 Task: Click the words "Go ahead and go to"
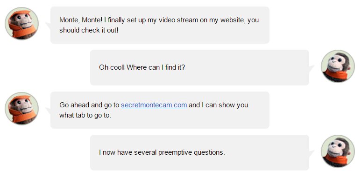pos(89,105)
